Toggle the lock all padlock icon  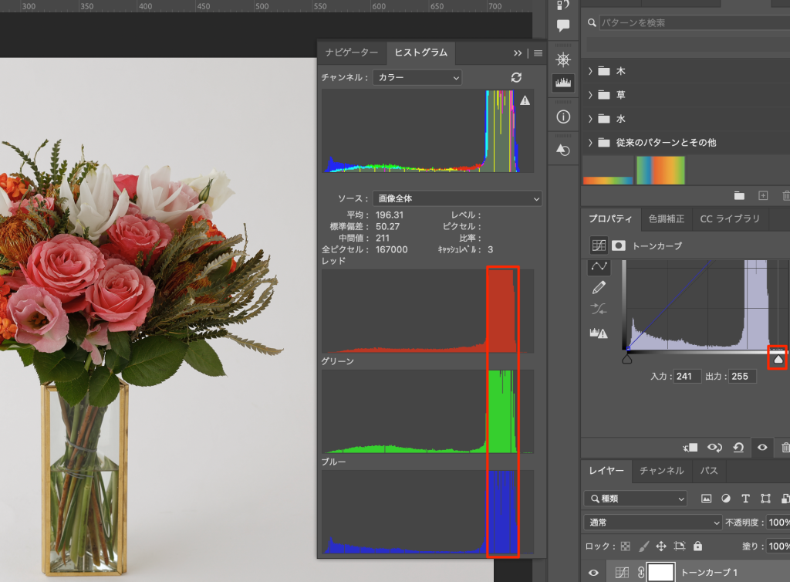pyautogui.click(x=697, y=546)
